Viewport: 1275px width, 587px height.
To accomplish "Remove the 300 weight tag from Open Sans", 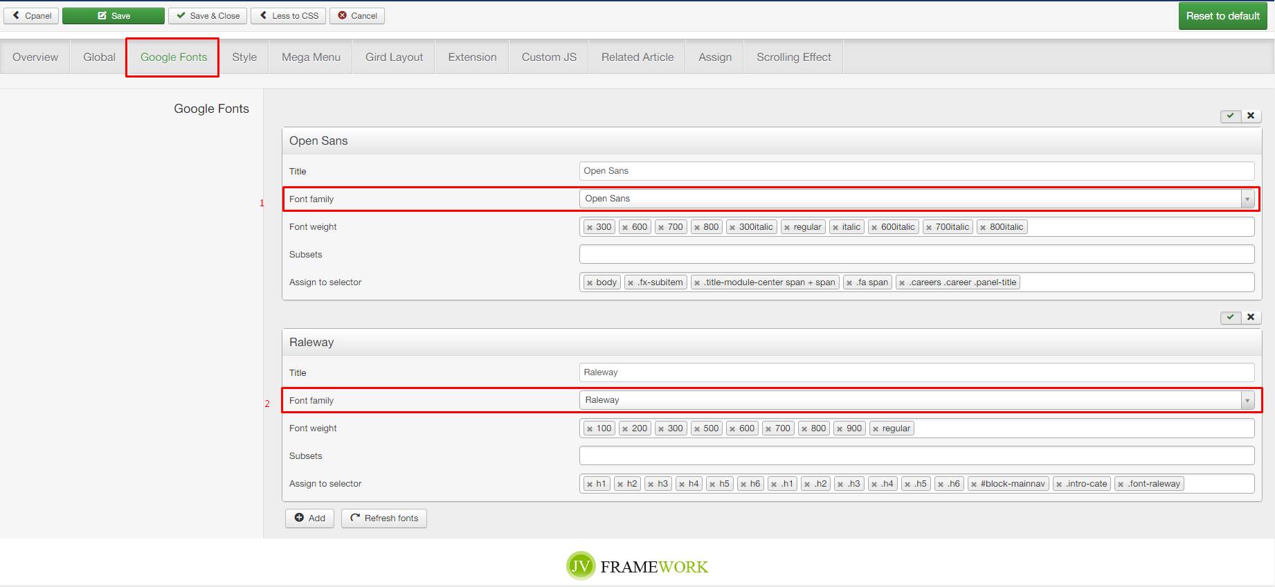I will [x=590, y=228].
